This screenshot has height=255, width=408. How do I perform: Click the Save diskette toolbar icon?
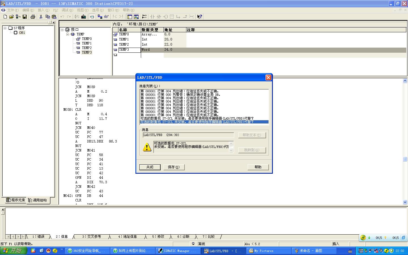click(x=25, y=17)
